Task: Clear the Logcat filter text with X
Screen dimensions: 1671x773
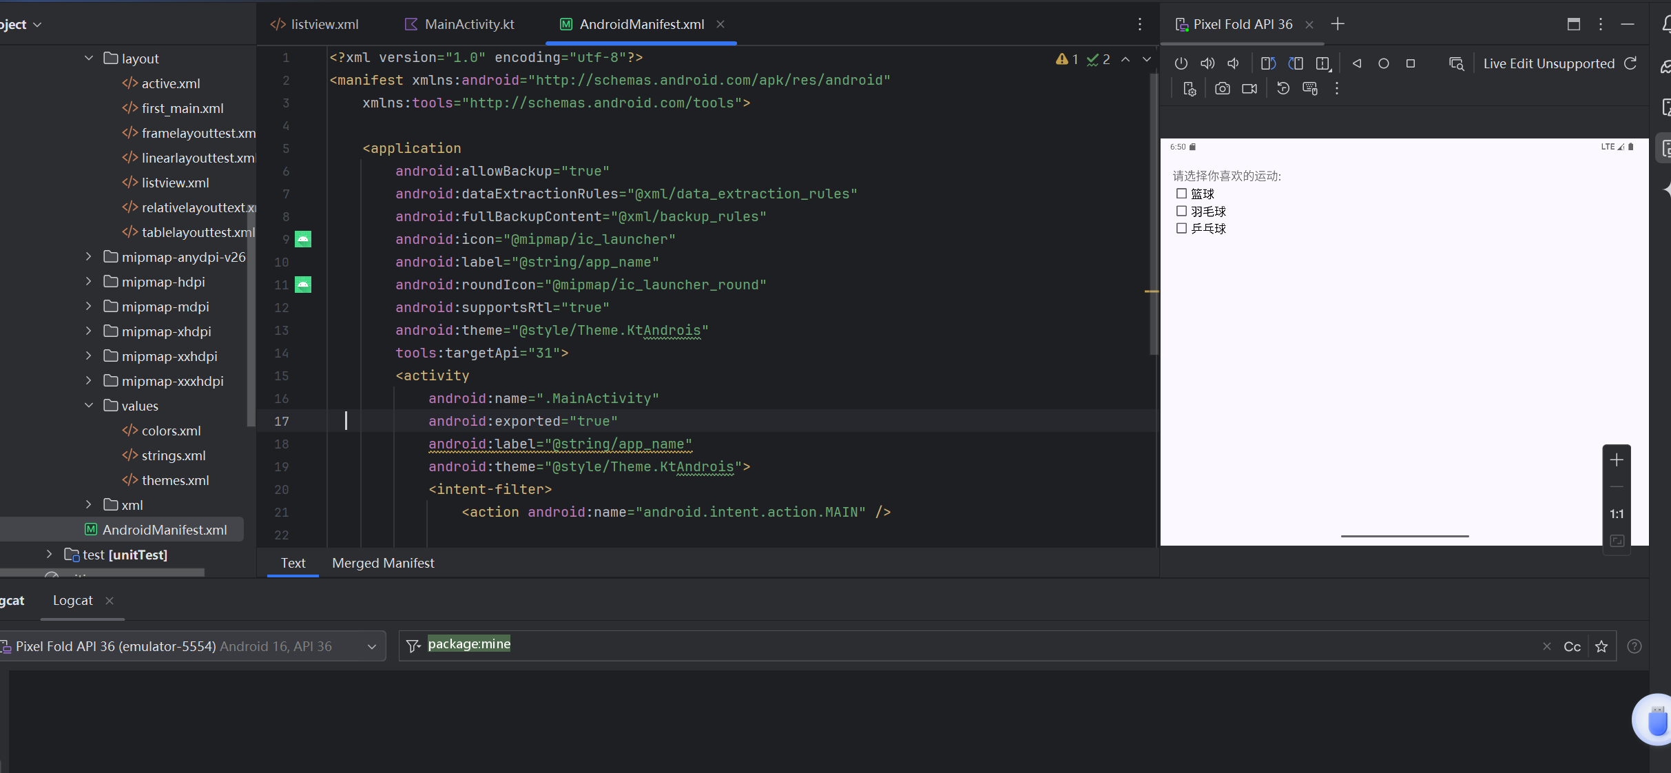Action: (x=1547, y=646)
